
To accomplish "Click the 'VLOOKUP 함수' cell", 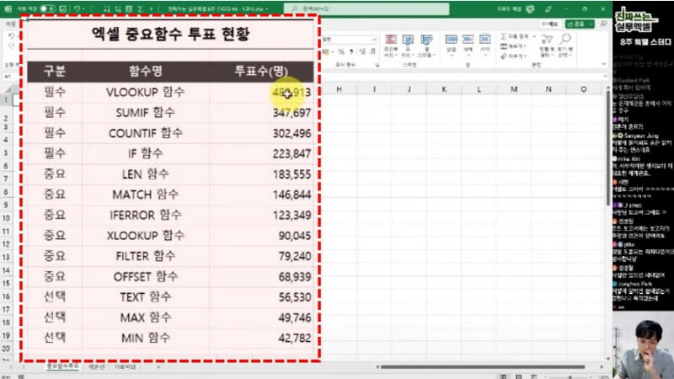I will pyautogui.click(x=145, y=92).
